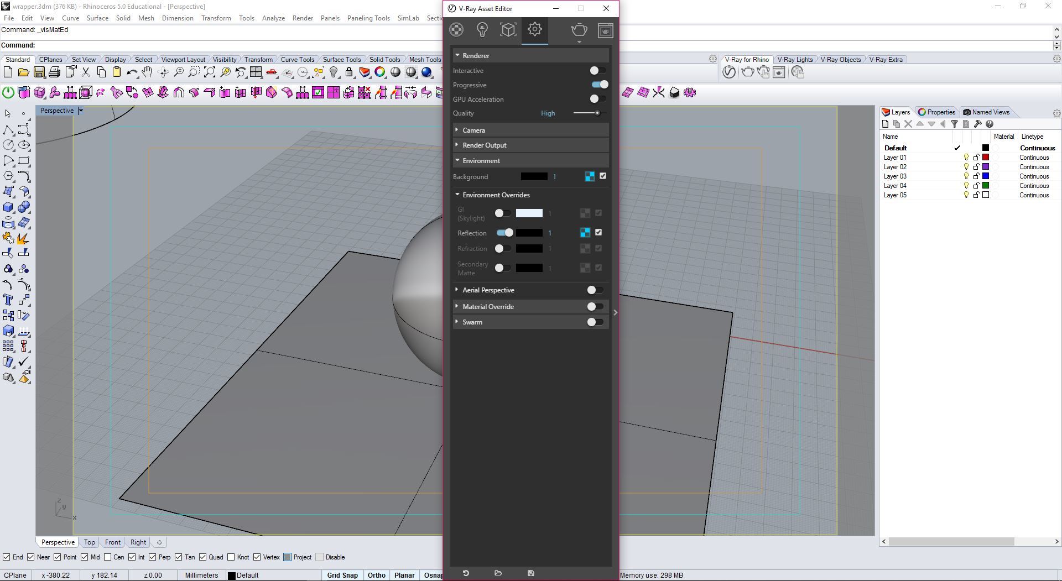The width and height of the screenshot is (1062, 581).
Task: Click the Undo arrow icon
Action: tap(132, 72)
